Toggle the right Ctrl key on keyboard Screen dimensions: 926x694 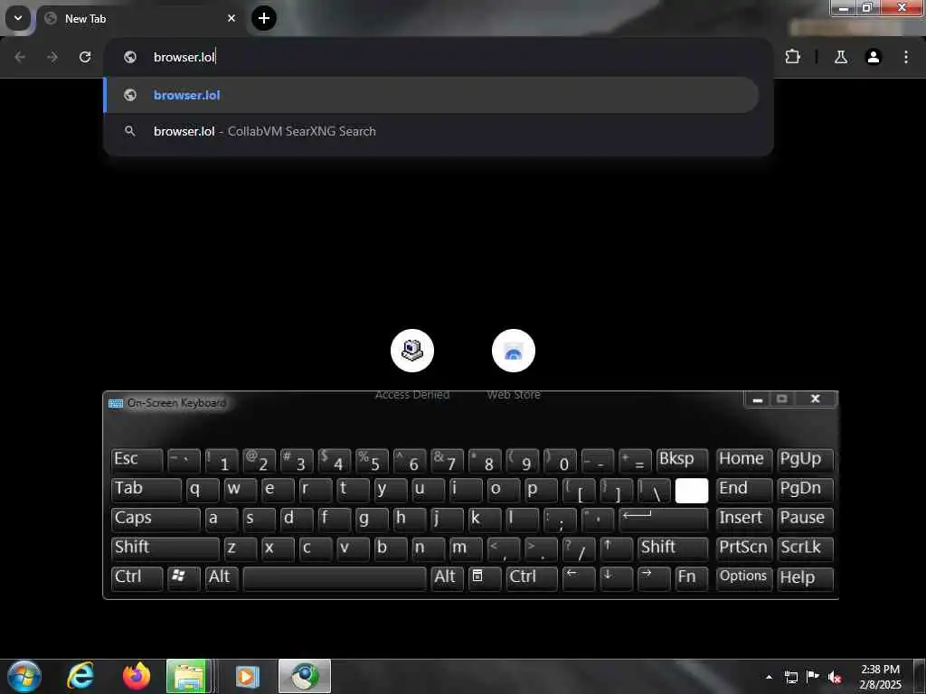pos(532,577)
